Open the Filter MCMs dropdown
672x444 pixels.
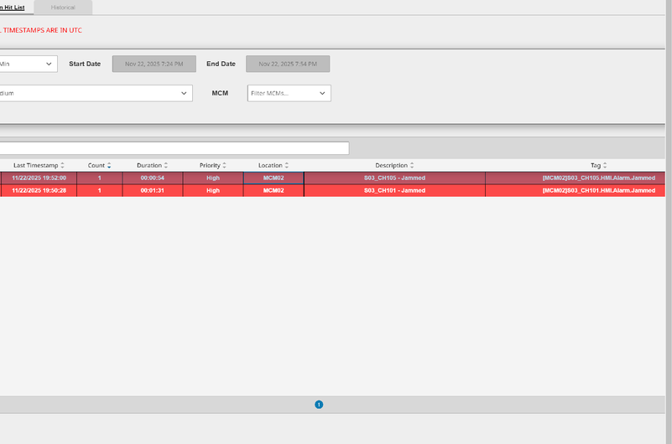(289, 93)
